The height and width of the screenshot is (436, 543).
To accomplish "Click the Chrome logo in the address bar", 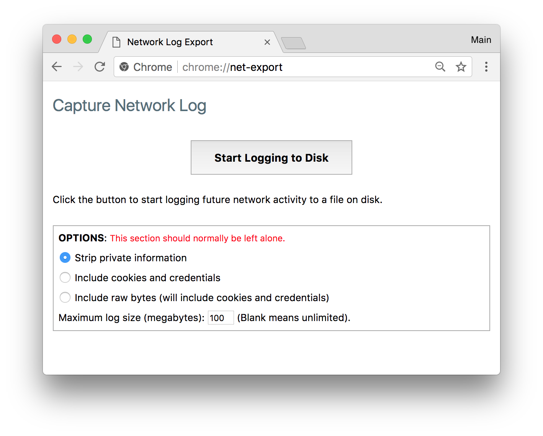I will [124, 67].
